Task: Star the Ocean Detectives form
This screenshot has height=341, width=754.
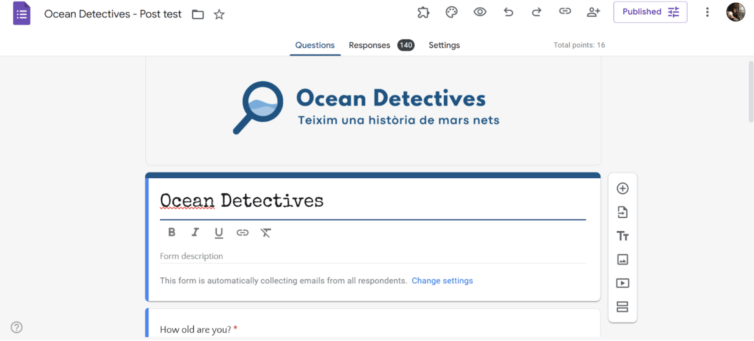Action: click(219, 15)
